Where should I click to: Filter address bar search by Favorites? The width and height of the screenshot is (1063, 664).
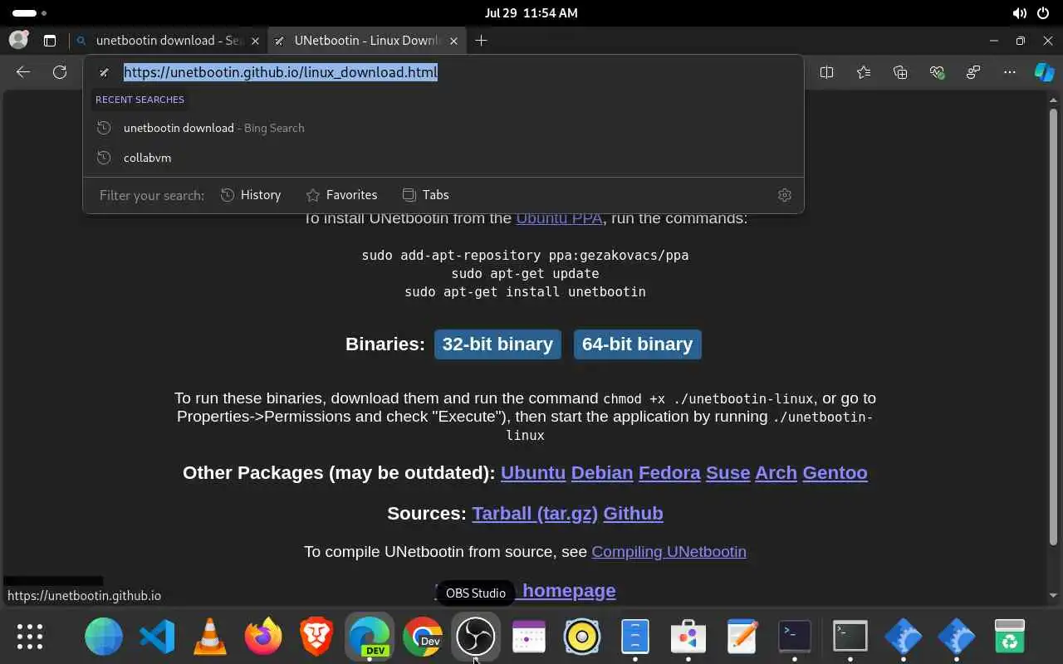click(x=341, y=195)
